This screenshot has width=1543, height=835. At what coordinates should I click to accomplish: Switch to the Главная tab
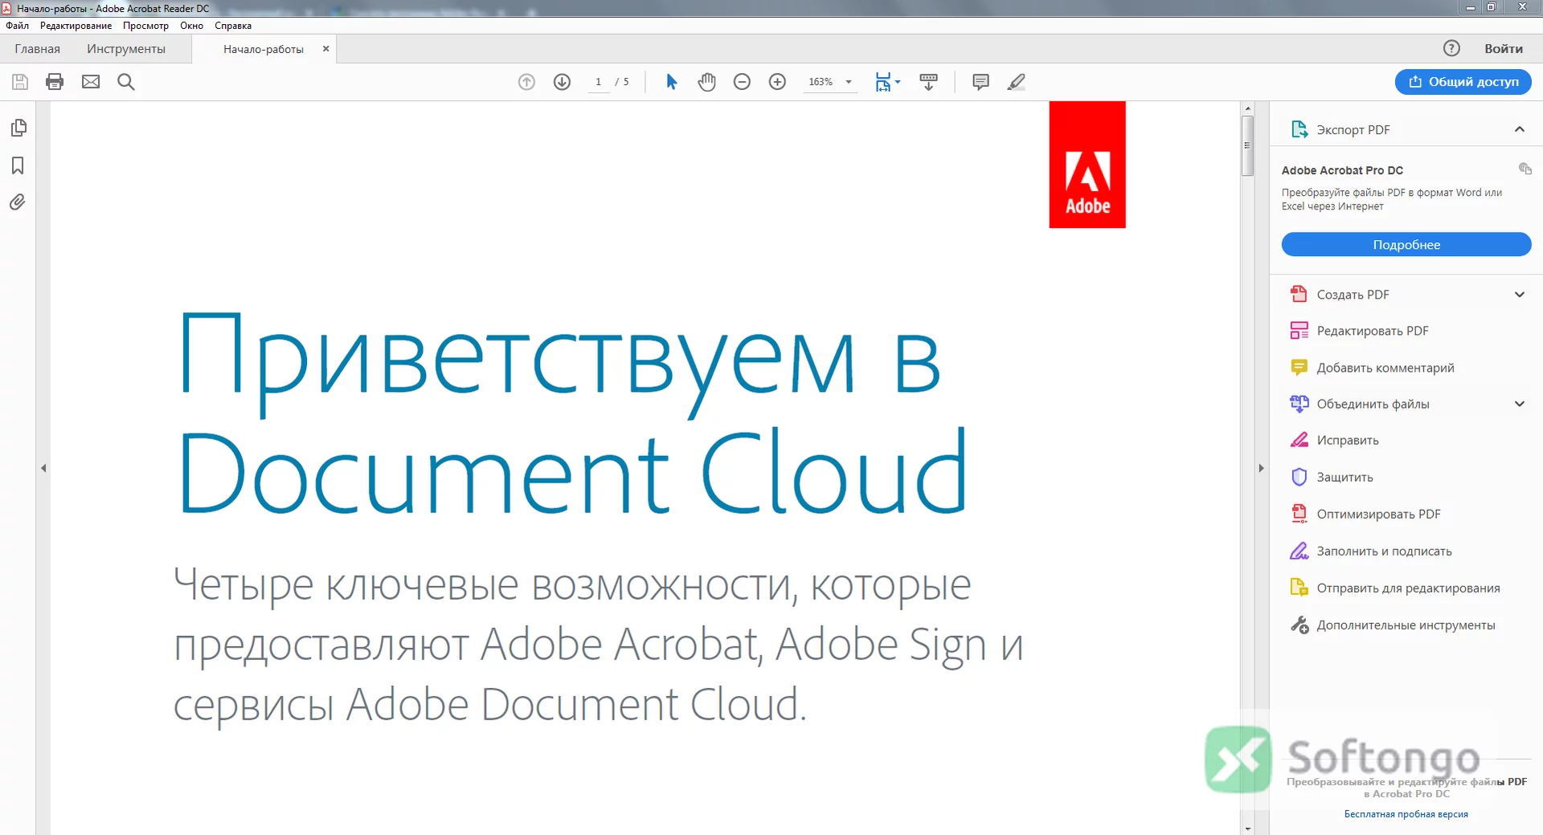click(37, 49)
